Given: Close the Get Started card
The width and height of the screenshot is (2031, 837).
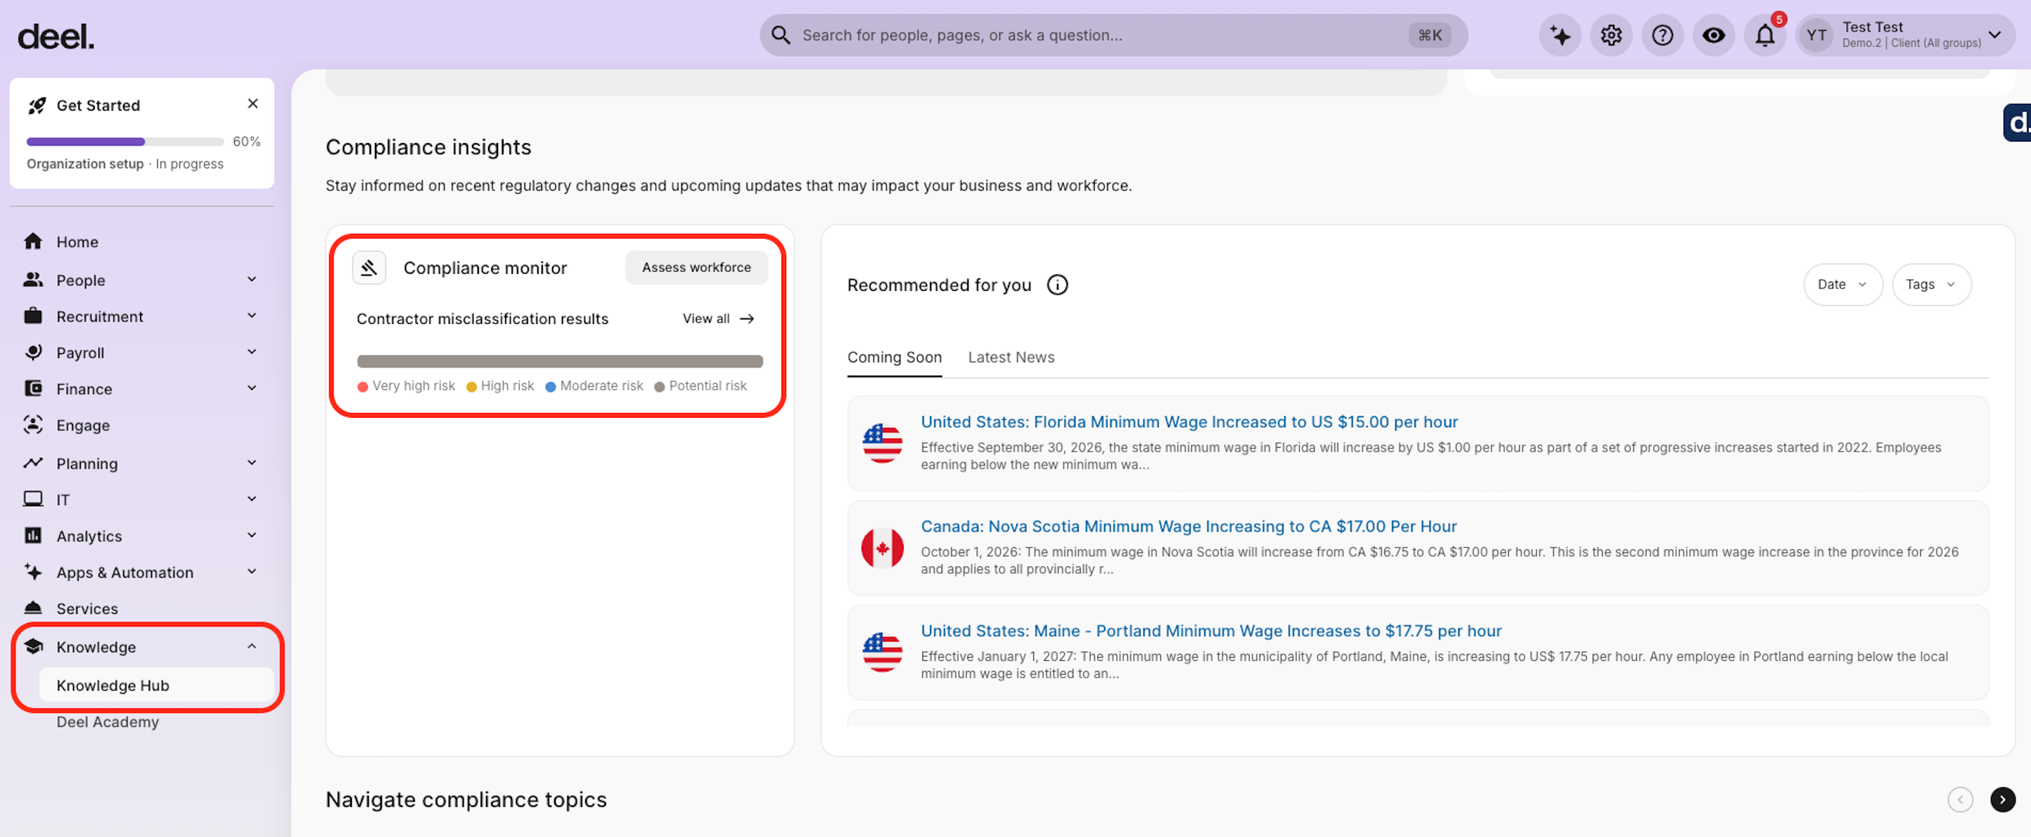Looking at the screenshot, I should 253,104.
